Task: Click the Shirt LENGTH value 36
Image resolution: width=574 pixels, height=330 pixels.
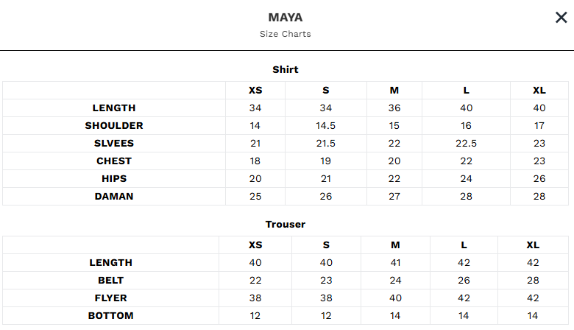Action: pyautogui.click(x=394, y=108)
